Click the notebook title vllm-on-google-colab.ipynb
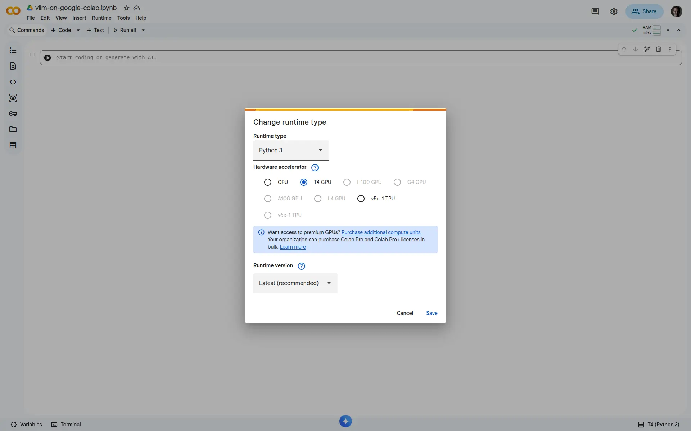 click(x=76, y=8)
